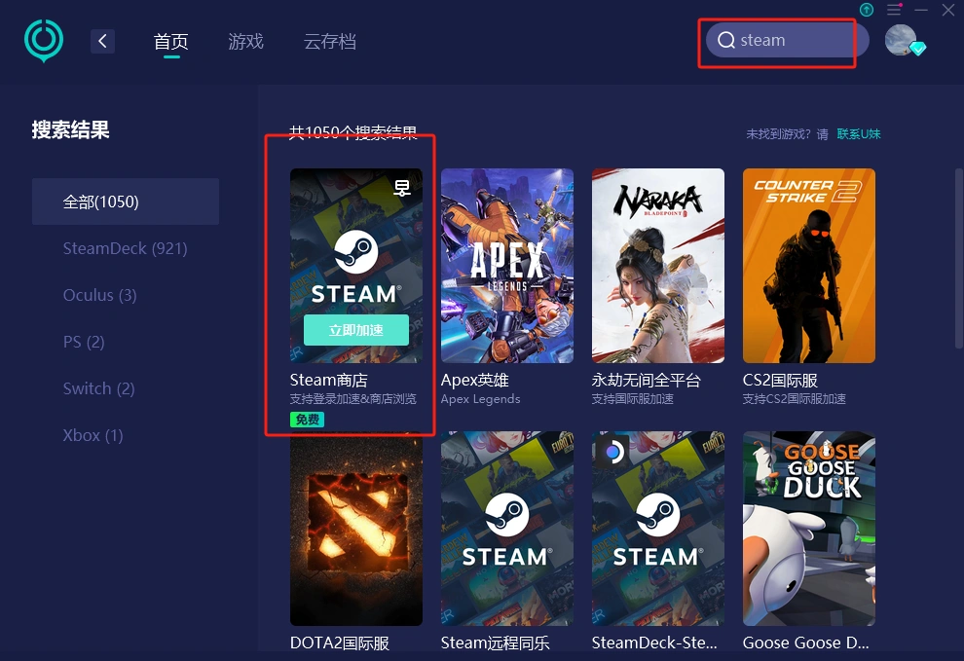The height and width of the screenshot is (661, 964).
Task: Click the 共1050个搜索结果 count text
Action: [352, 132]
